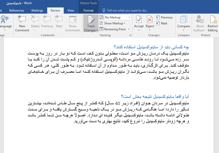
Task: Click heading 'آیا واقعا ماینوکسیدیل نتیجه بخش است؟'
Action: click(155, 97)
